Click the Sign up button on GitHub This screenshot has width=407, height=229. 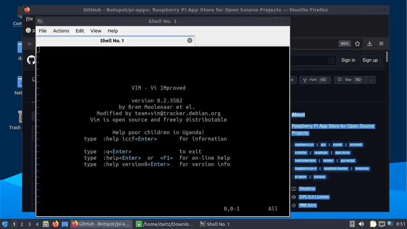point(370,60)
